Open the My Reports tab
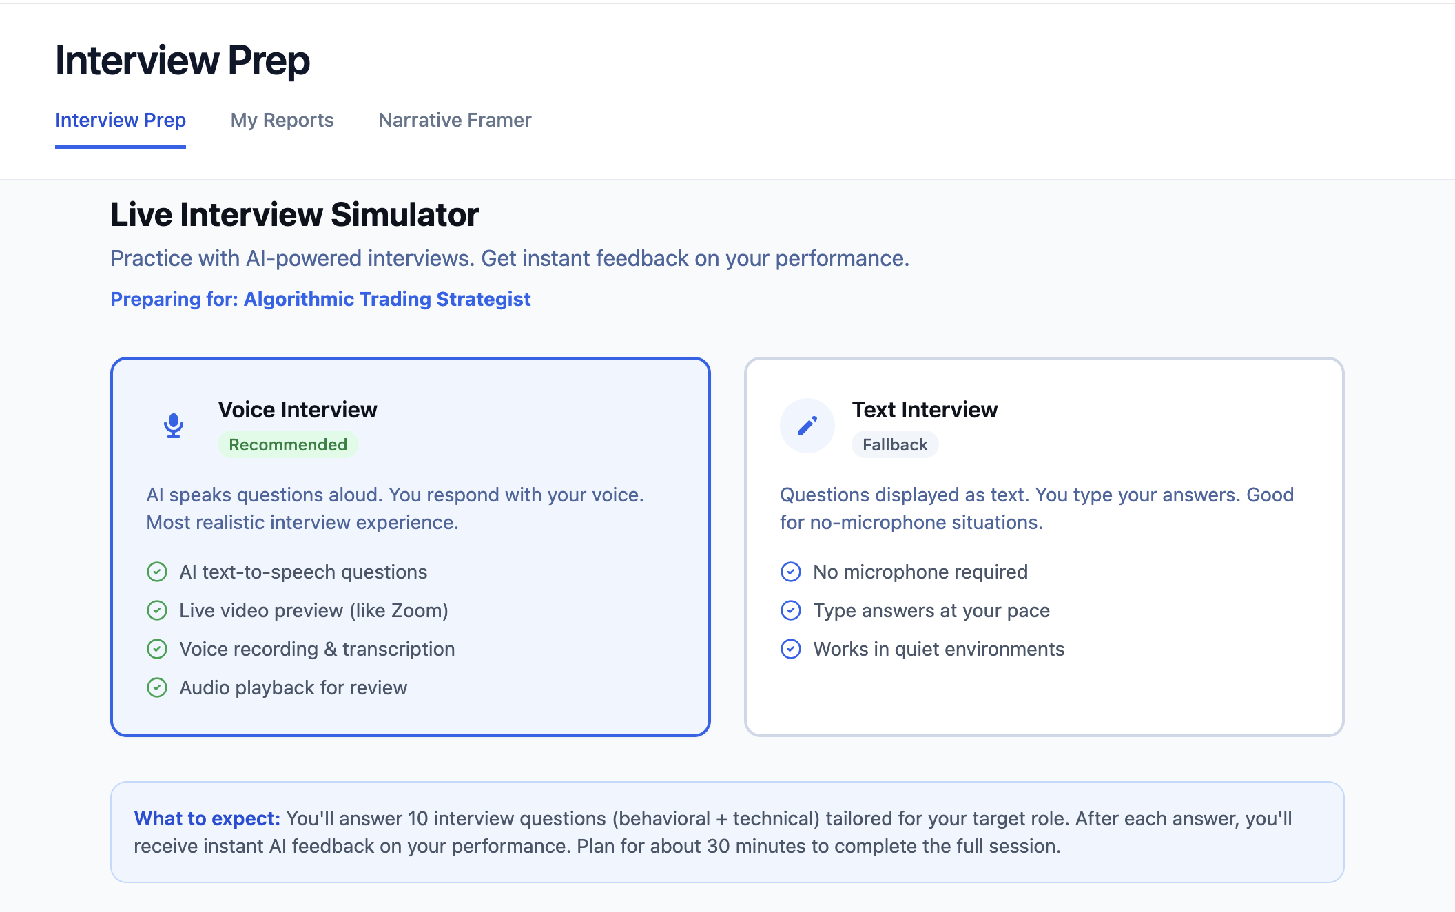This screenshot has width=1455, height=912. tap(282, 120)
